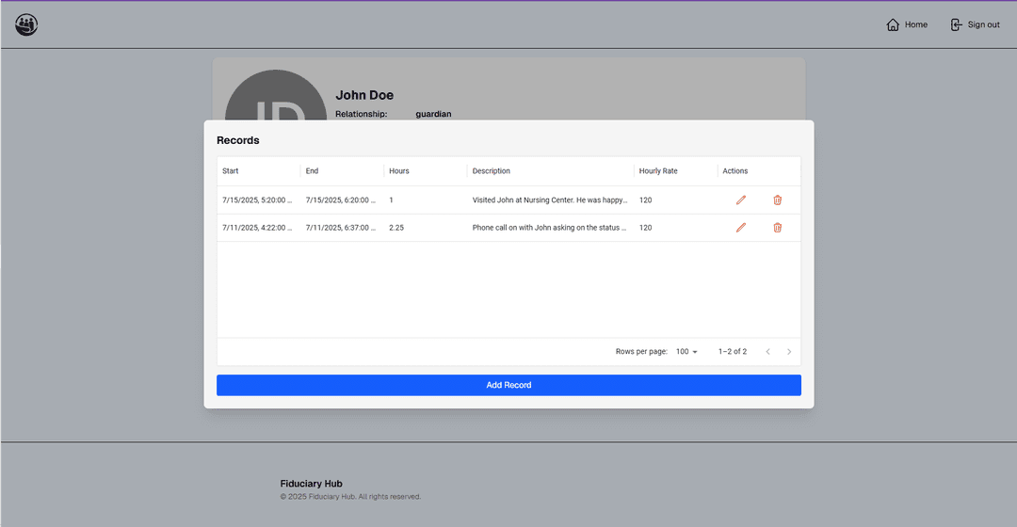Click the hours value 2.25
Viewport: 1017px width, 527px height.
pos(396,228)
